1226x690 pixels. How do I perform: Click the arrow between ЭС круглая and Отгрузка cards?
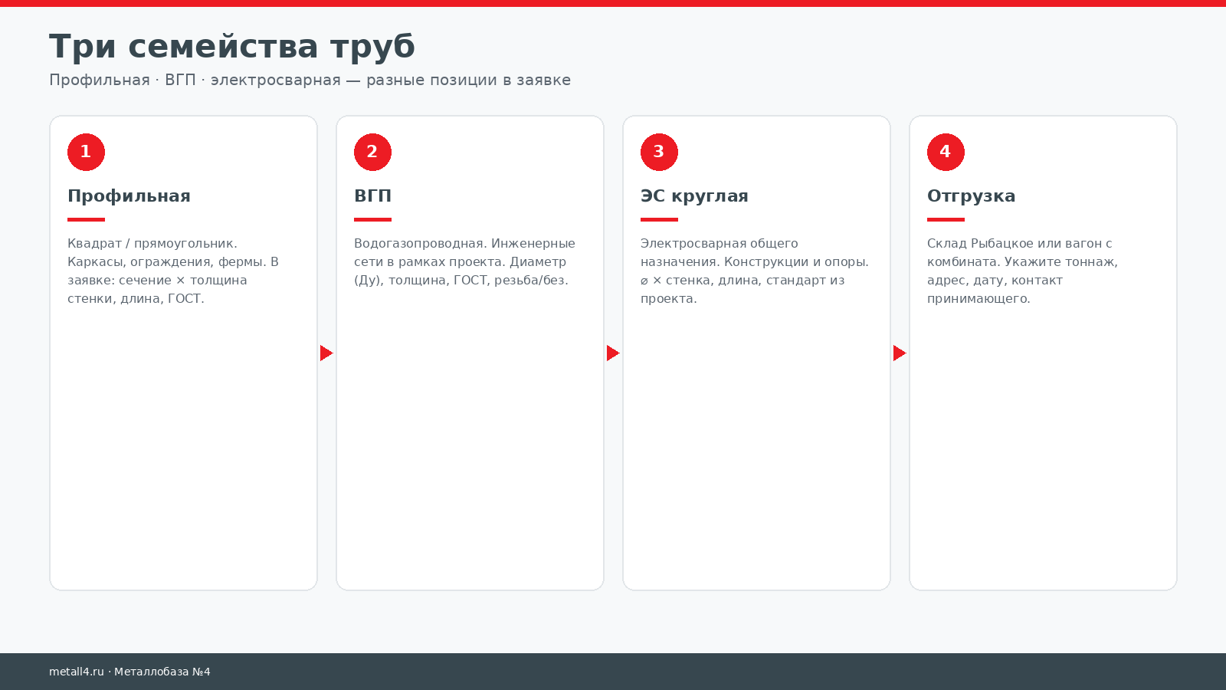[x=900, y=353]
